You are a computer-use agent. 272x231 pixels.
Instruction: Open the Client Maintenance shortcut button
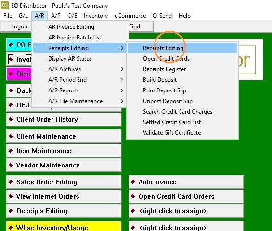click(x=64, y=136)
